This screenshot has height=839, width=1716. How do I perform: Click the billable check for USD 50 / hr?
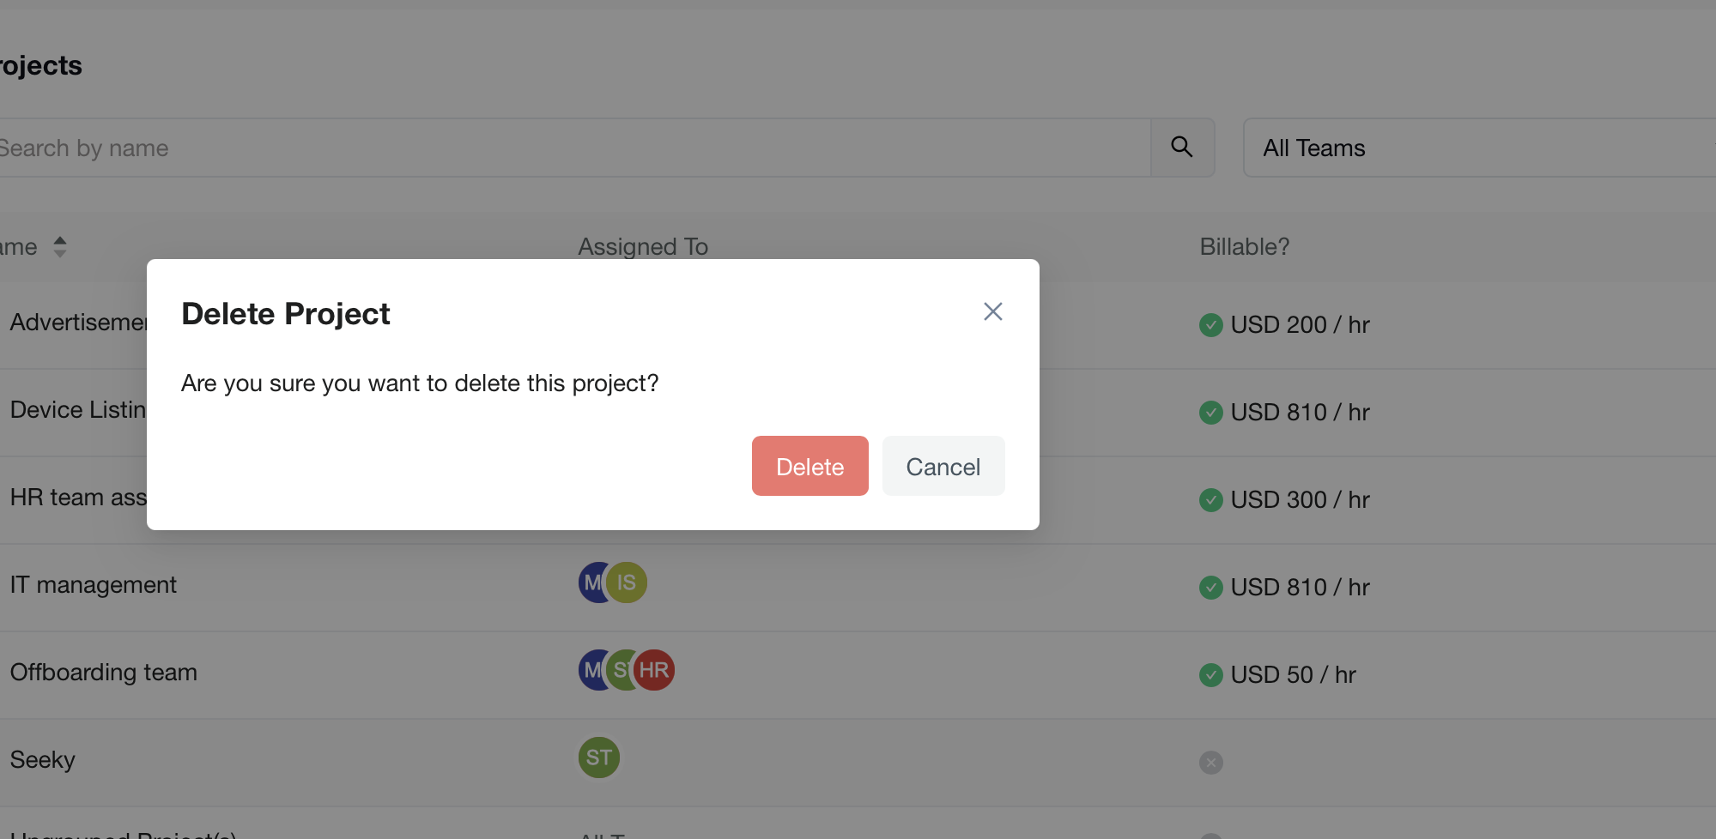tap(1210, 675)
